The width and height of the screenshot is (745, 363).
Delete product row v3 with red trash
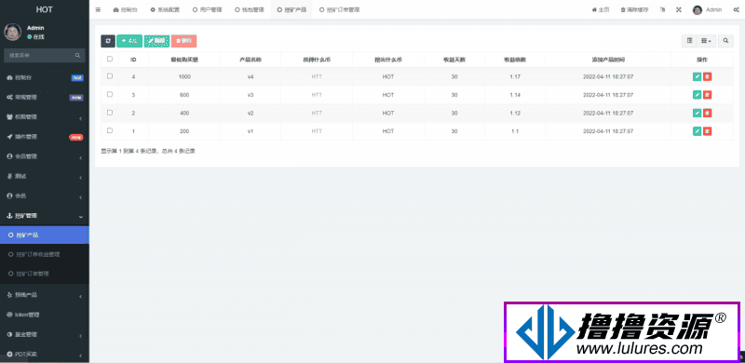pyautogui.click(x=708, y=95)
